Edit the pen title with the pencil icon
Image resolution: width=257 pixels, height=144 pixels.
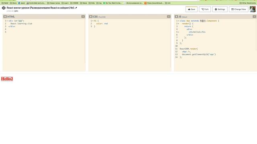pos(76,8)
